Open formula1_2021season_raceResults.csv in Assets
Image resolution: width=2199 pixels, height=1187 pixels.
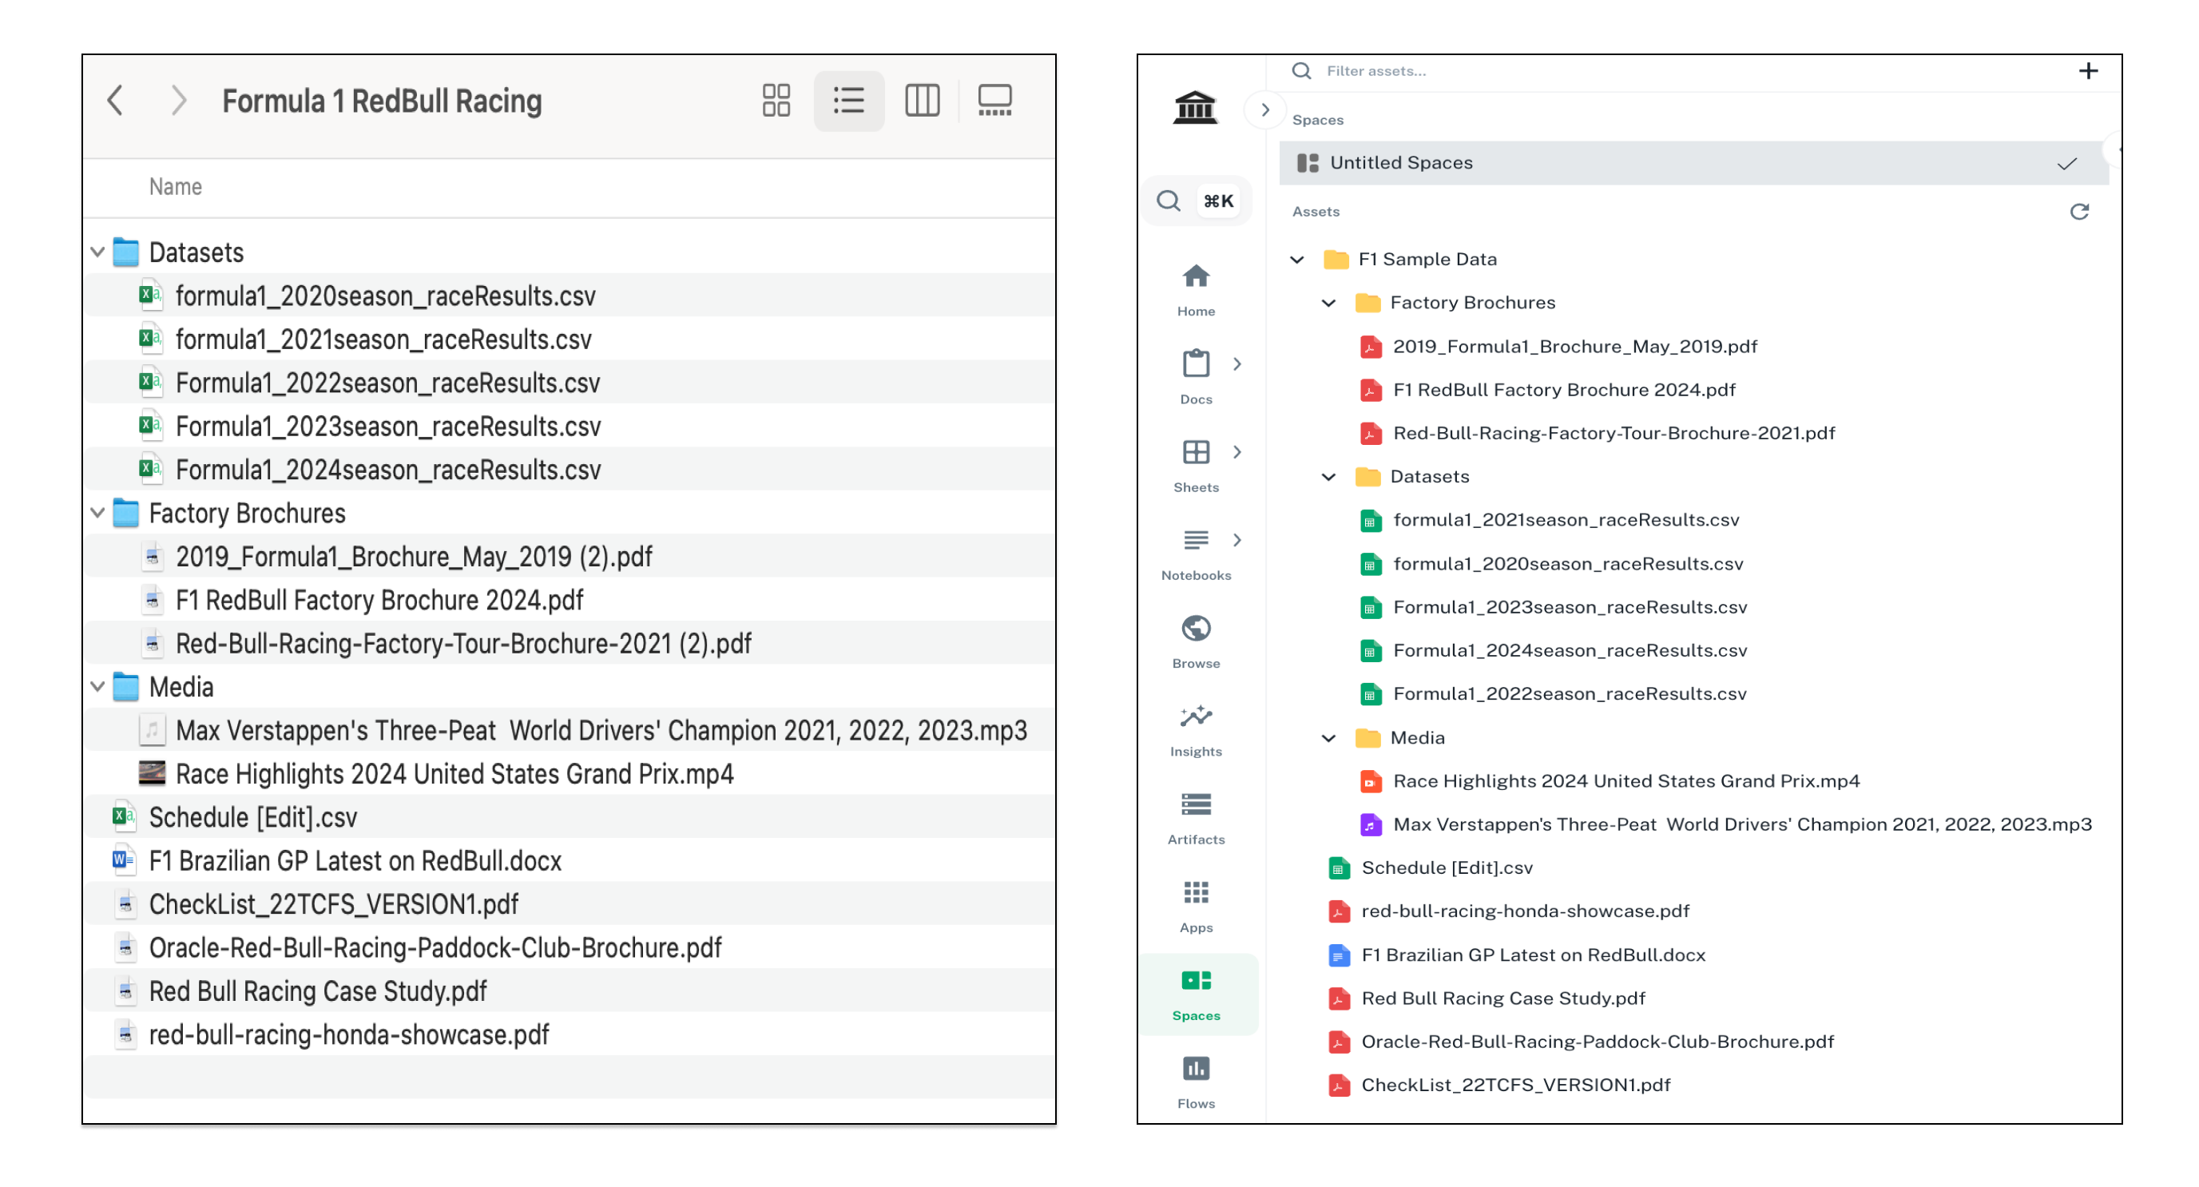click(1565, 520)
